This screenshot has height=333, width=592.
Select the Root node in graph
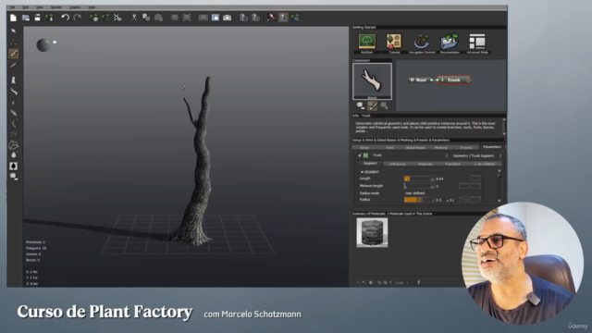(x=419, y=80)
